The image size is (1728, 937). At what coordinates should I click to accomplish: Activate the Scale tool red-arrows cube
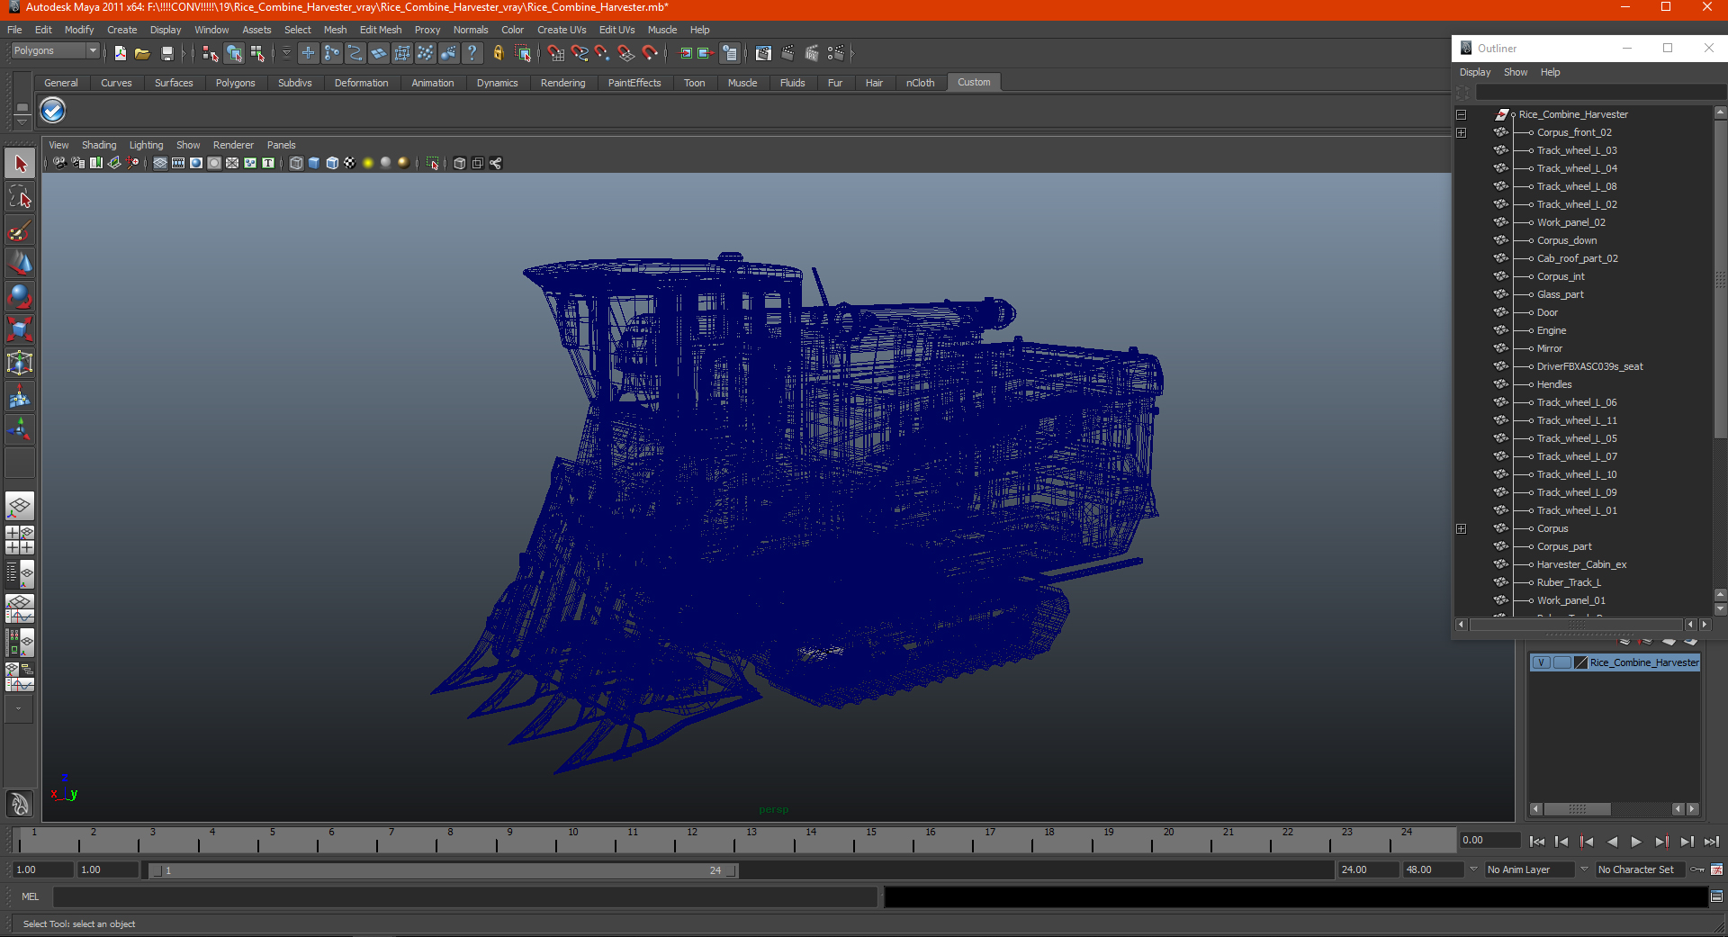pyautogui.click(x=20, y=329)
